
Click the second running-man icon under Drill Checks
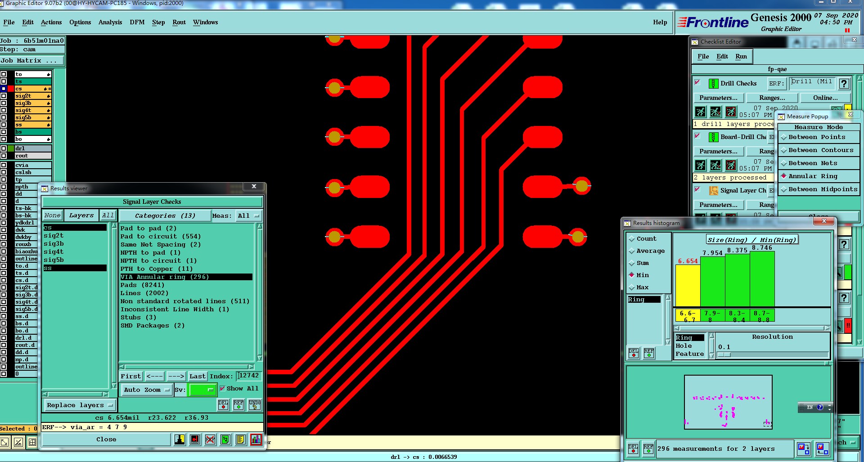pos(715,112)
